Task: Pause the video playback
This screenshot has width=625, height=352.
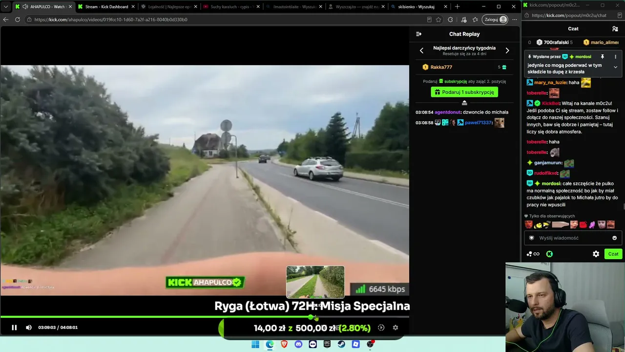Action: click(14, 328)
